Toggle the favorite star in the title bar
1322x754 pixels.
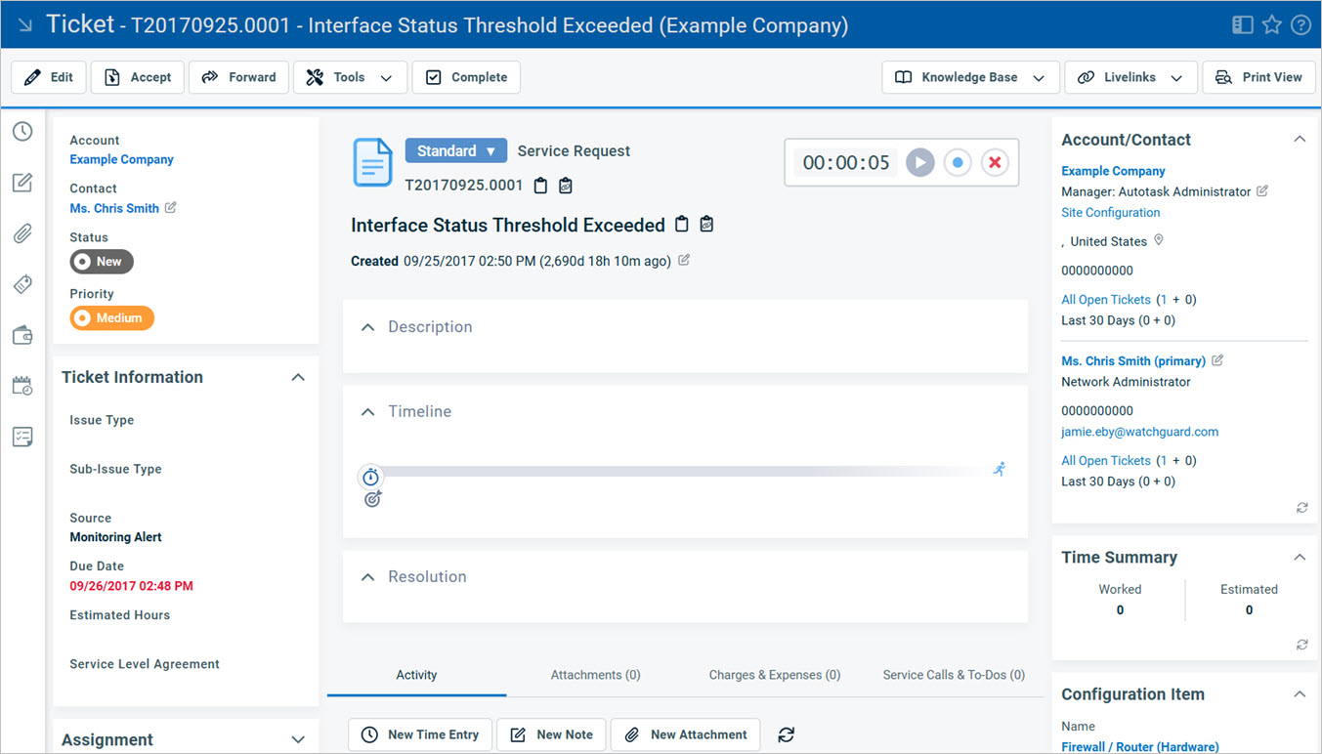[x=1271, y=24]
